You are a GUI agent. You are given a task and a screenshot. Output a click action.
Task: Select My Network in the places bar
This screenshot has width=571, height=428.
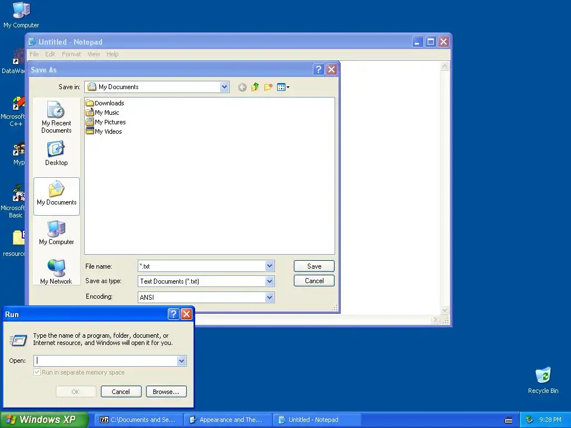pos(56,271)
